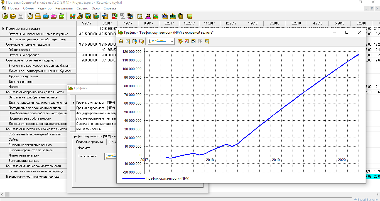Export to DOC from main toolbar
The height and width of the screenshot is (201, 380).
point(46,16)
